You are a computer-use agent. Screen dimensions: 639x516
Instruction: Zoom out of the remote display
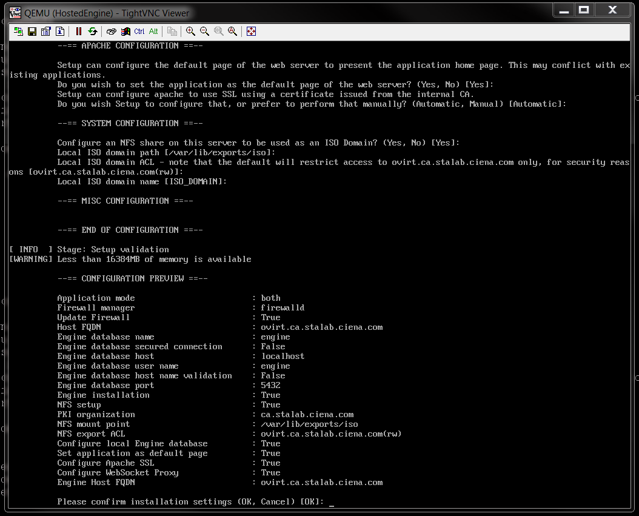205,32
